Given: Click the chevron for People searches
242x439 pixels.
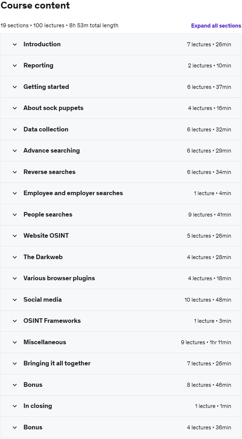Looking at the screenshot, I should 15,215.
